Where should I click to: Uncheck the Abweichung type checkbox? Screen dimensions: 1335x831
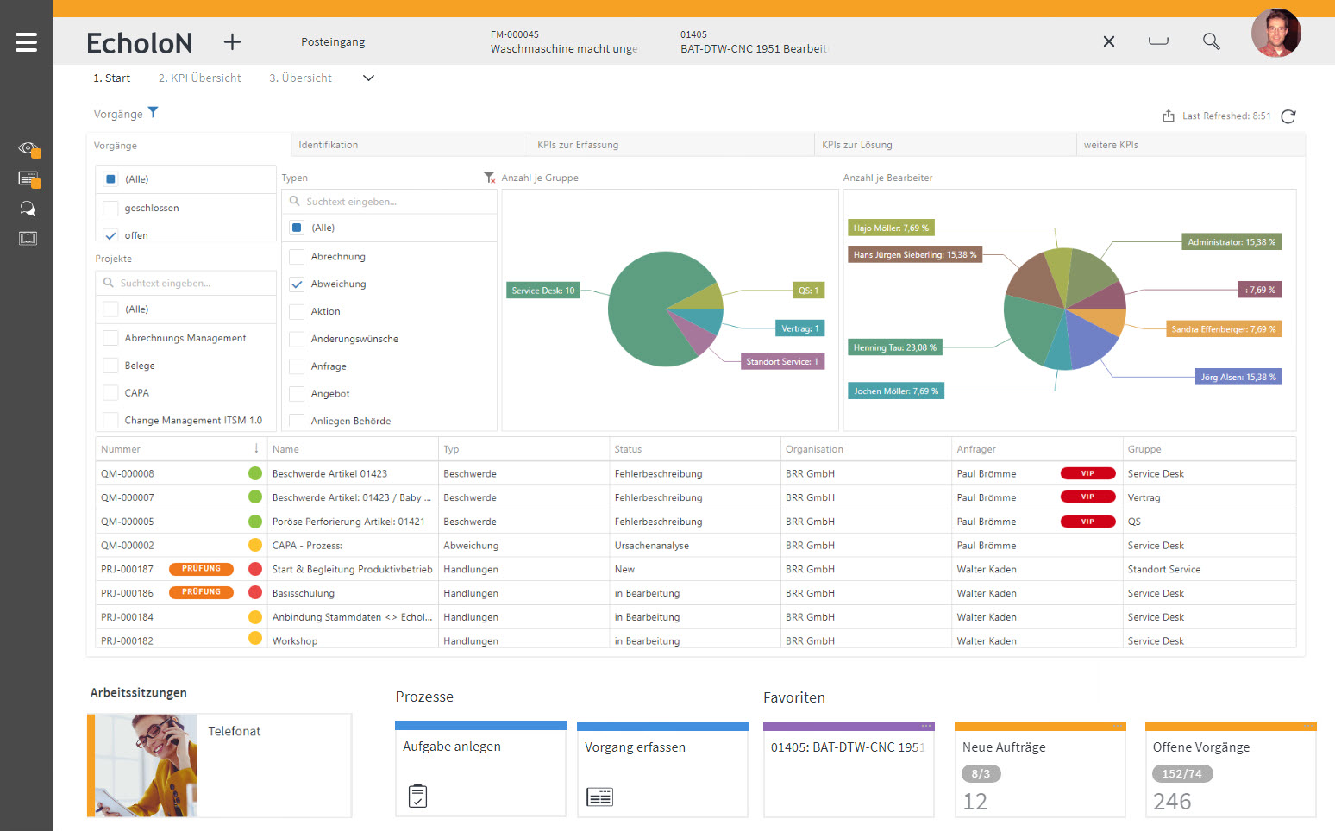coord(297,284)
